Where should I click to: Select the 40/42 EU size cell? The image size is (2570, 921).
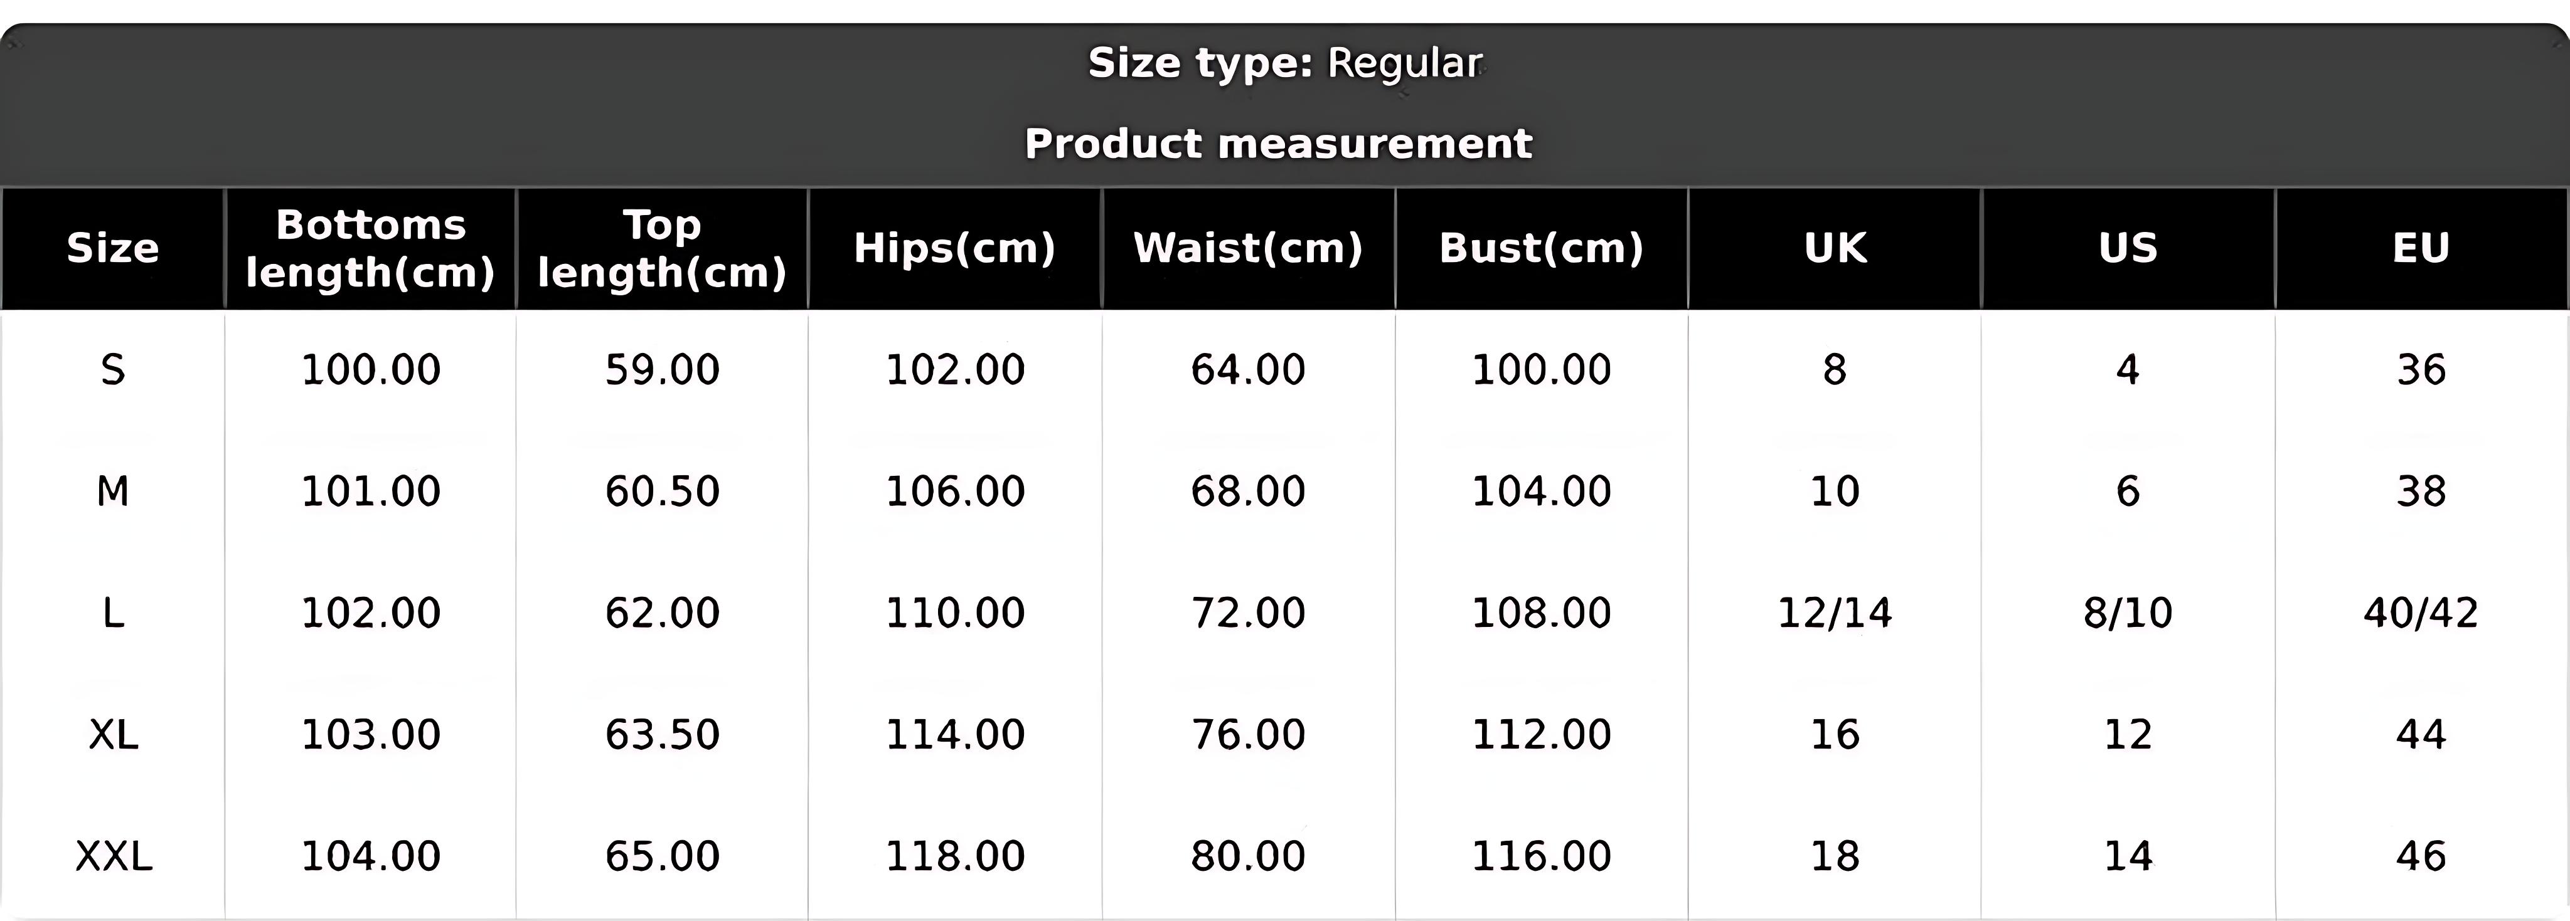[x=2421, y=613]
